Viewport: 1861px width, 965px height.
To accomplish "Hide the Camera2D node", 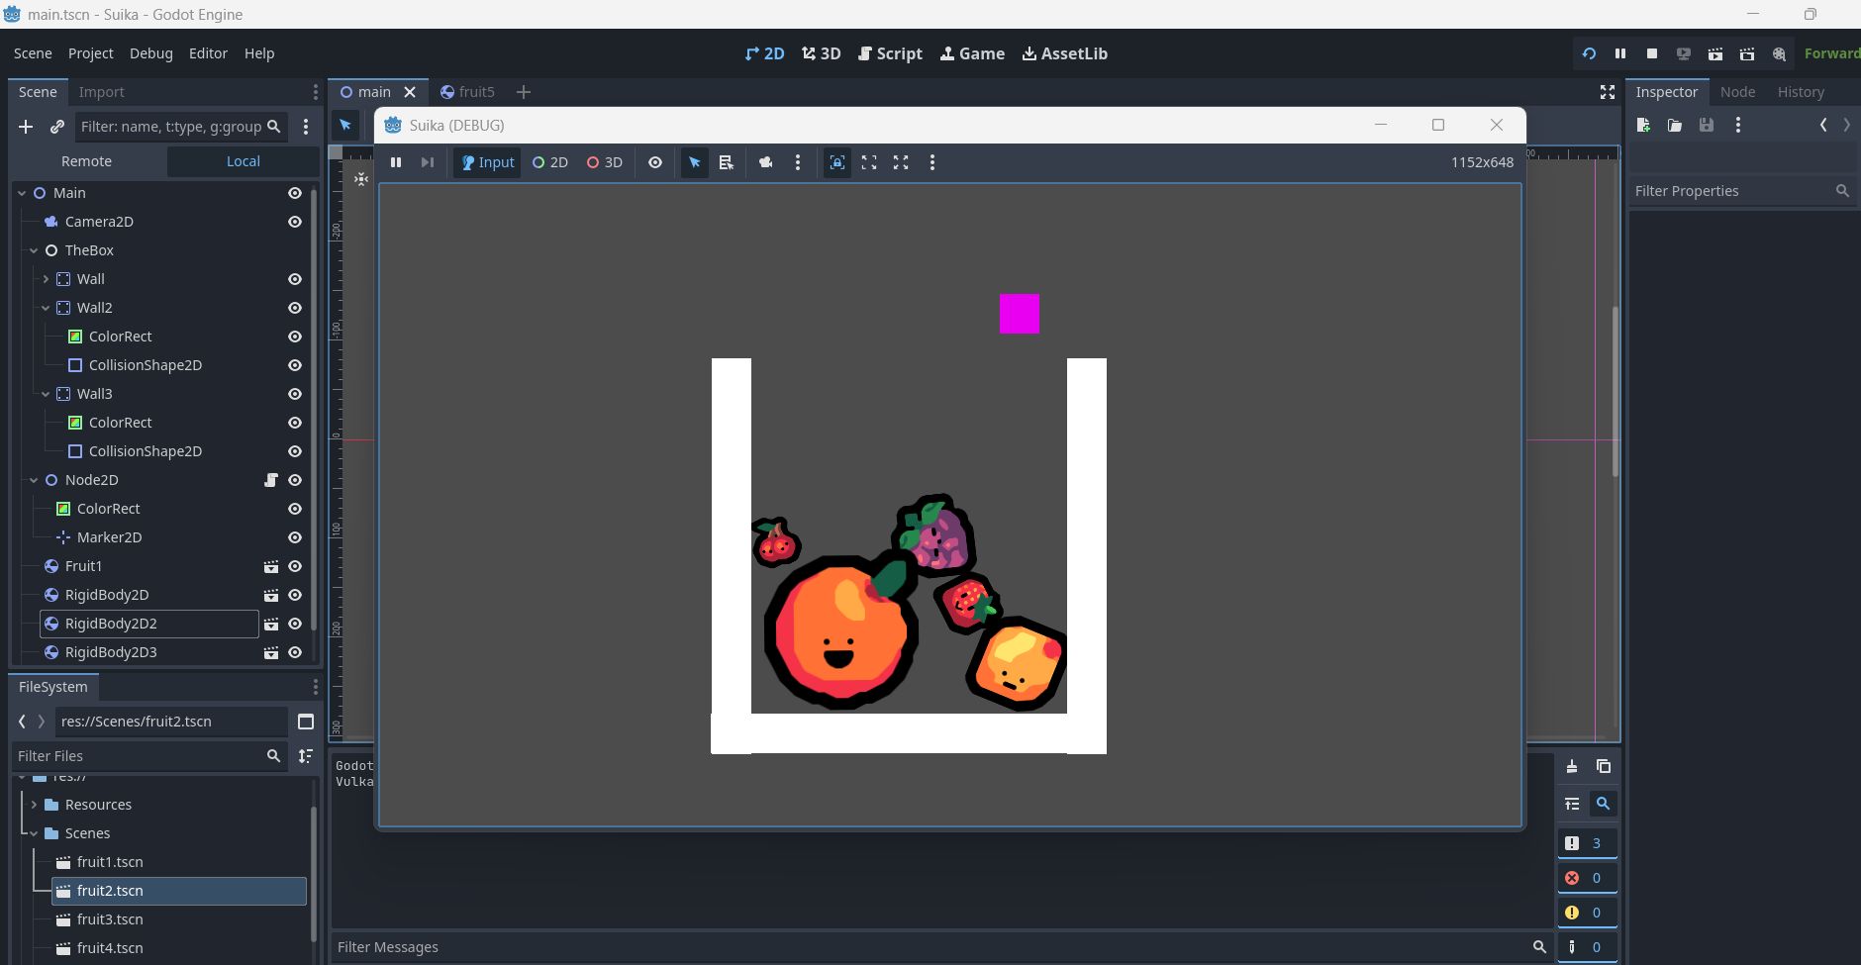I will pos(295,222).
